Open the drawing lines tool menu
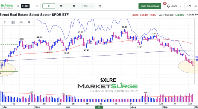 coord(6,22)
